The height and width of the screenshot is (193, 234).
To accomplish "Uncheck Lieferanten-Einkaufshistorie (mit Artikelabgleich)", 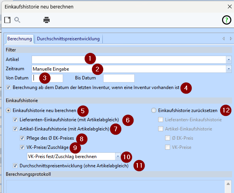I will 16,120.
